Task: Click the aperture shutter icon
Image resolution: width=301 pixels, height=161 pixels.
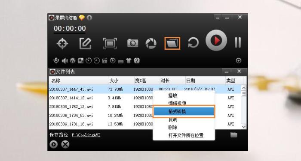Action: 151,43
